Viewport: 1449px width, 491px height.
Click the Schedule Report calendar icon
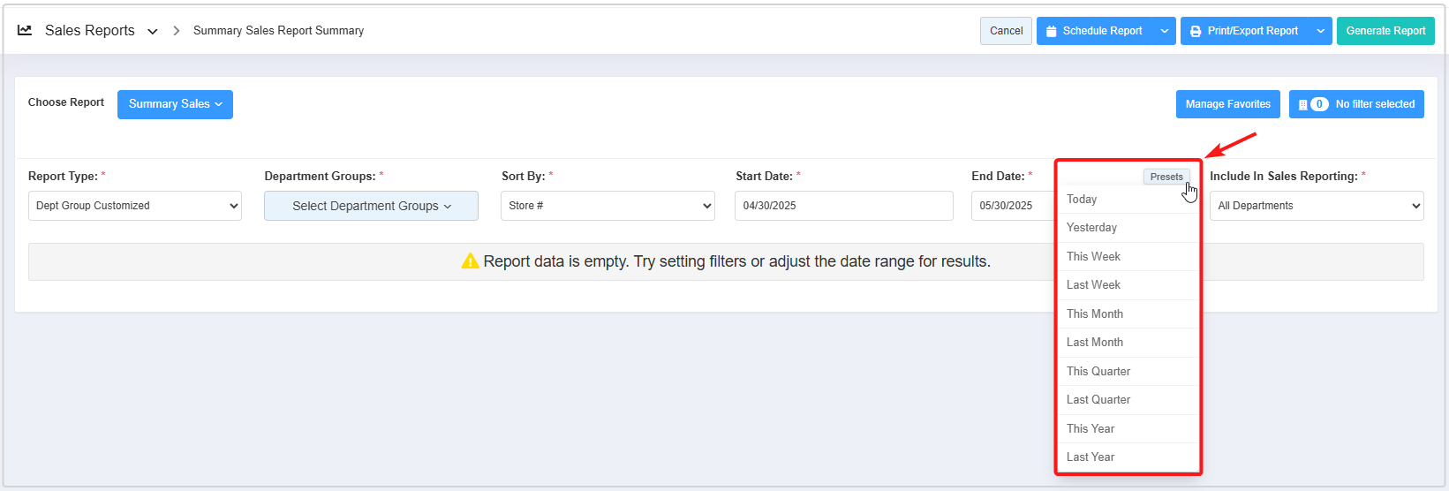[x=1051, y=31]
